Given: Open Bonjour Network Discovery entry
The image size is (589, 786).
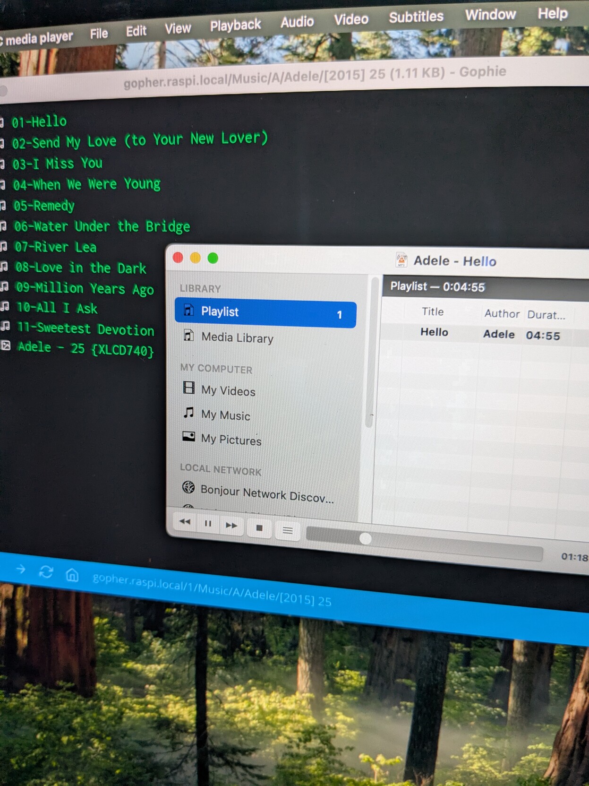Looking at the screenshot, I should pyautogui.click(x=267, y=493).
